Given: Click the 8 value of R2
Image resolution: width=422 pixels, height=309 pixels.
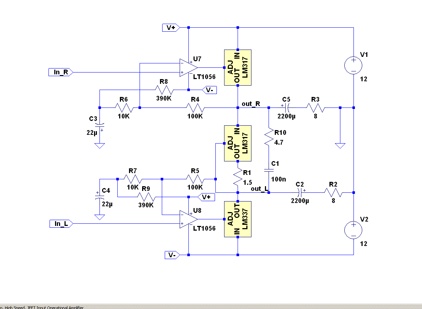Looking at the screenshot, I should [x=333, y=201].
